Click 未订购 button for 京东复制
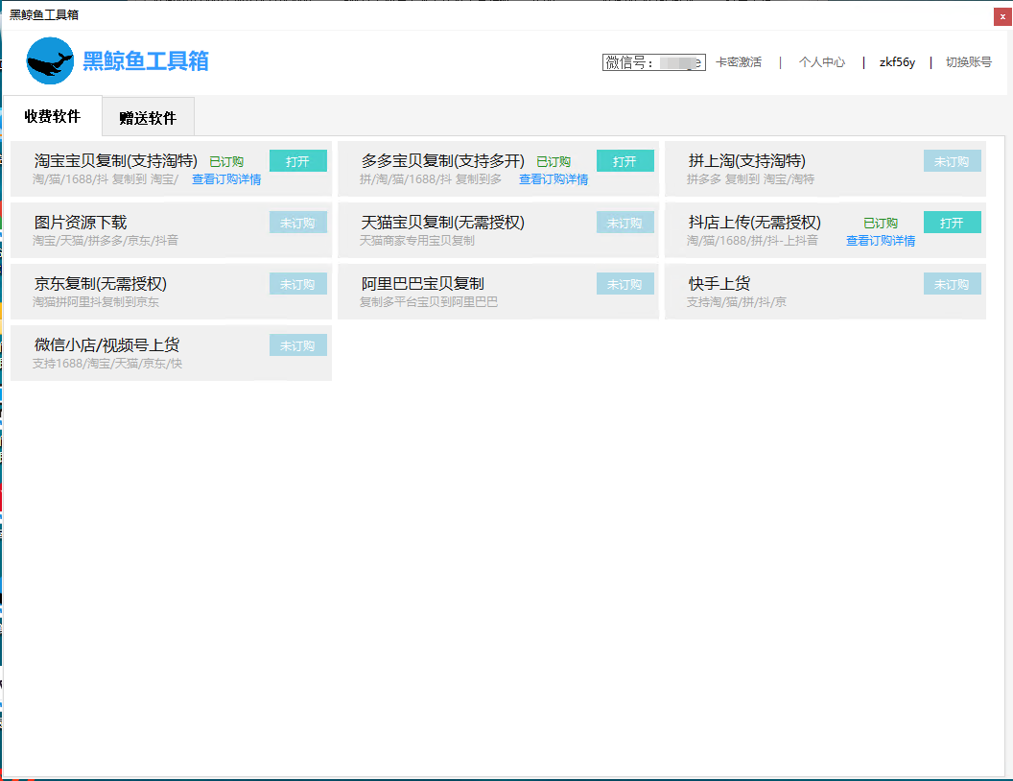The image size is (1013, 781). (297, 284)
